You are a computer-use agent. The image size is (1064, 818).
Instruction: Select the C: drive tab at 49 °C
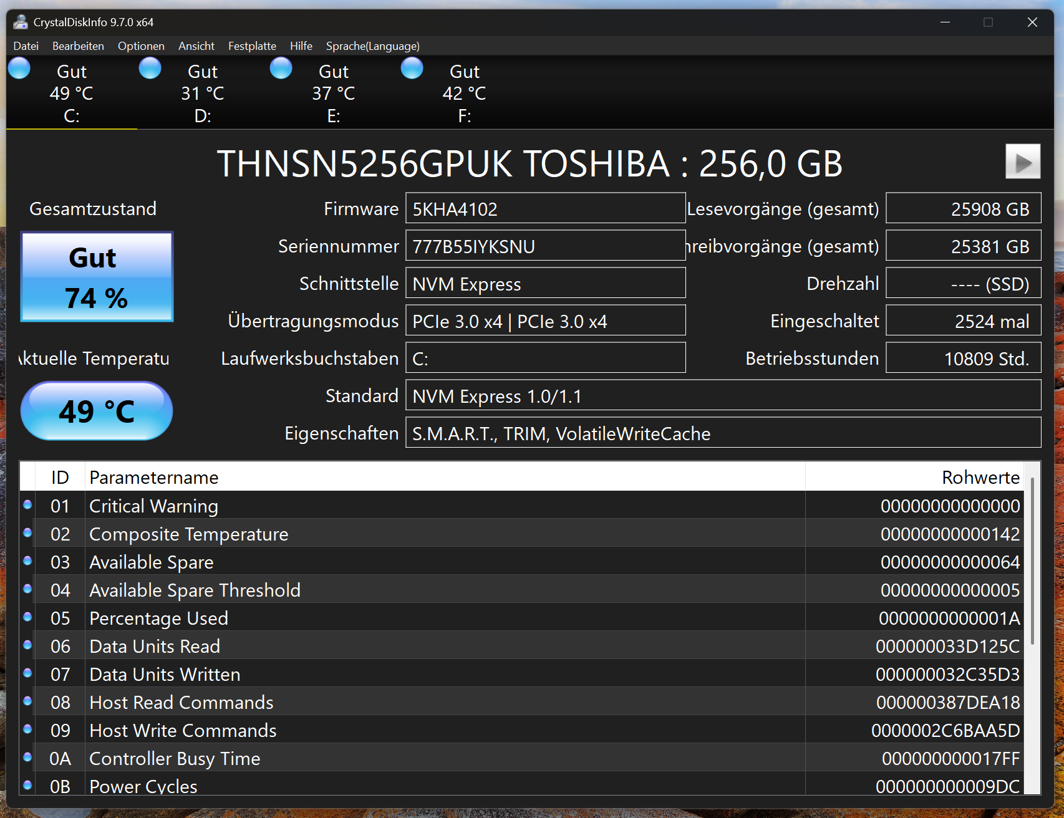click(x=72, y=92)
